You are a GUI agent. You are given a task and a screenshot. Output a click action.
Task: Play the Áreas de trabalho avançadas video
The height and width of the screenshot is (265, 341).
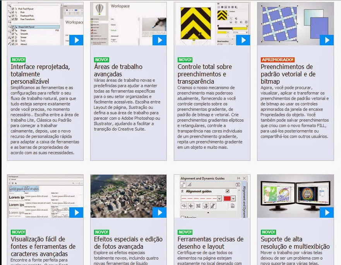(x=159, y=40)
